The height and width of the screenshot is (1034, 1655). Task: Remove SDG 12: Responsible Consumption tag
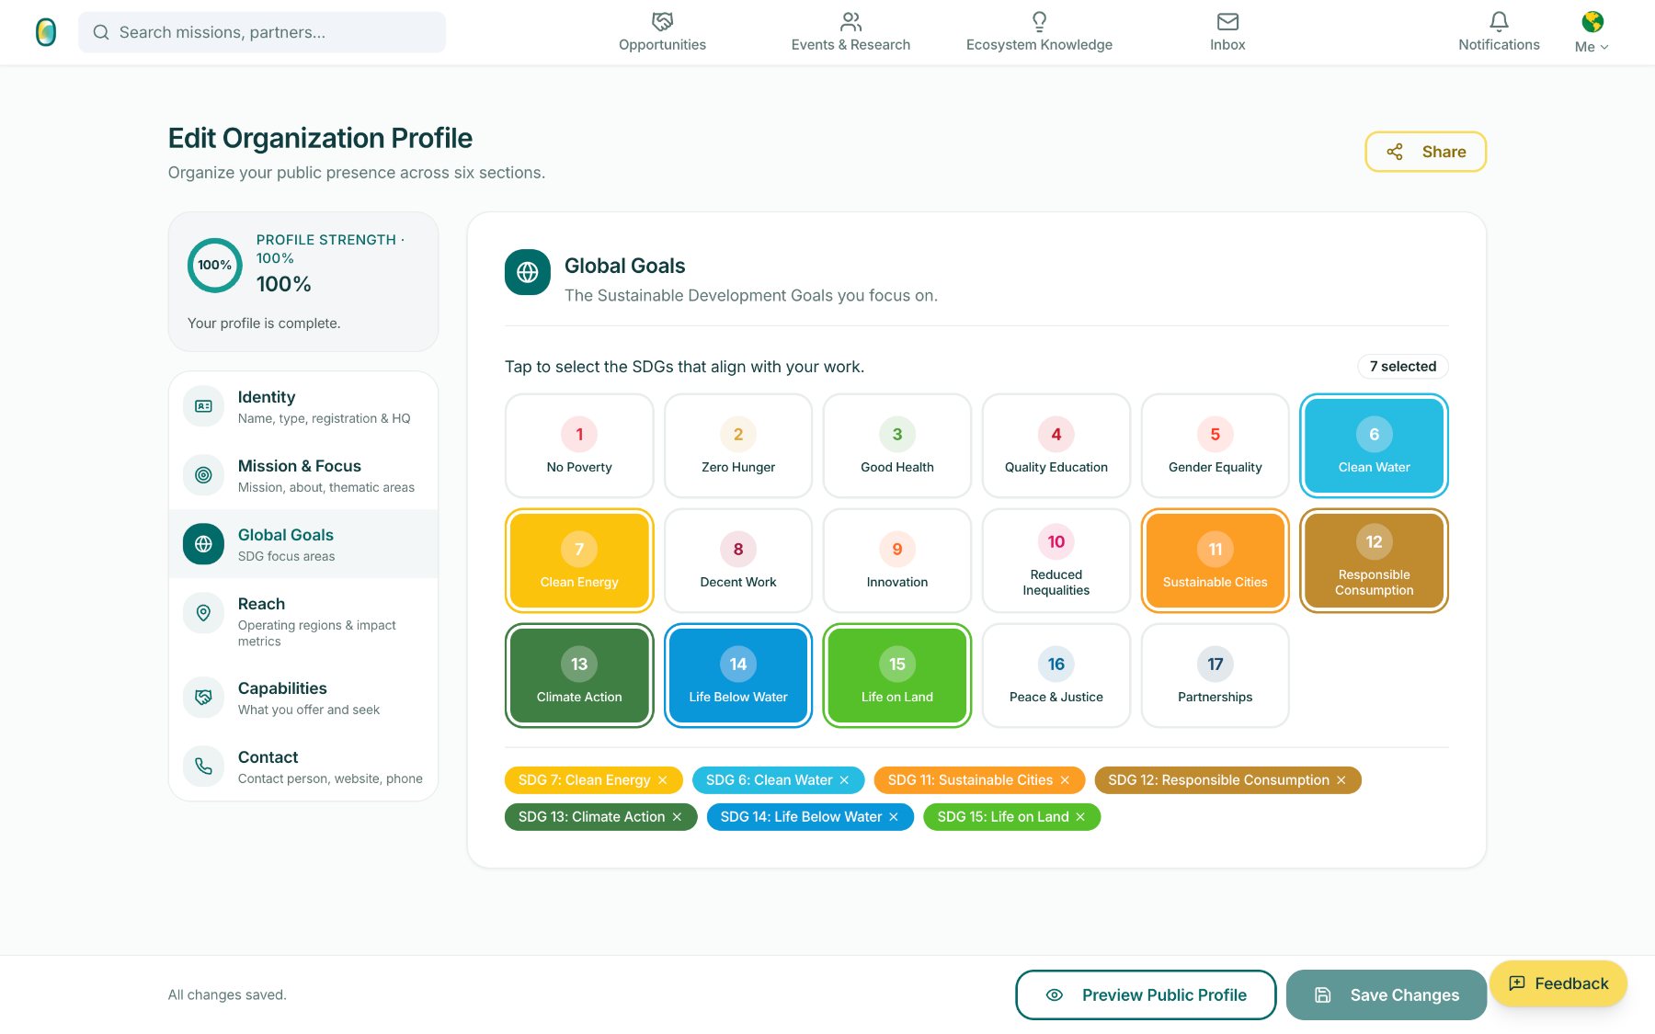pyautogui.click(x=1341, y=780)
